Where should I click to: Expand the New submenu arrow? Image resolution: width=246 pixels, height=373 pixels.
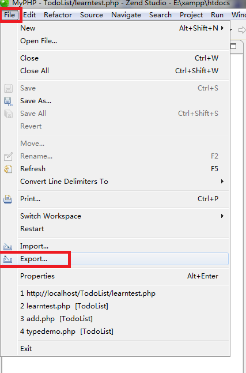[x=222, y=28]
